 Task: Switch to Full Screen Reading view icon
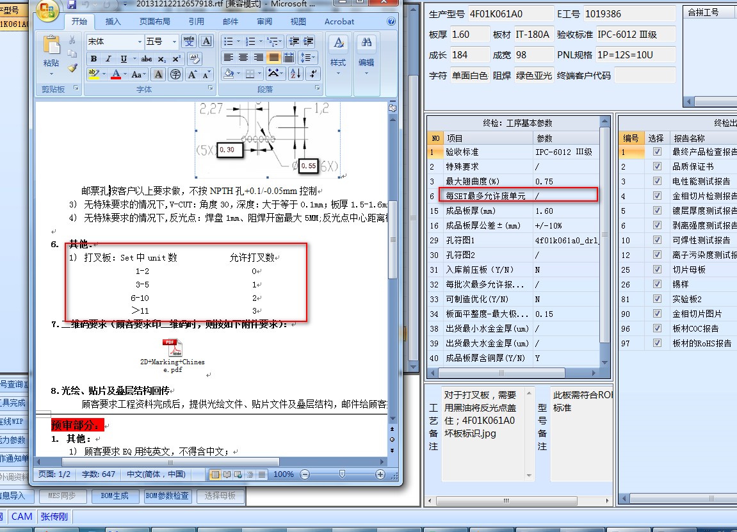(x=227, y=474)
